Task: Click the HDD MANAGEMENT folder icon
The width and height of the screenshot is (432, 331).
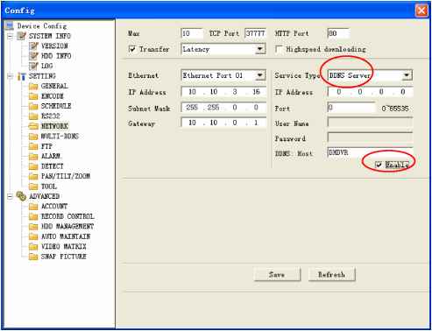Action: click(x=33, y=227)
